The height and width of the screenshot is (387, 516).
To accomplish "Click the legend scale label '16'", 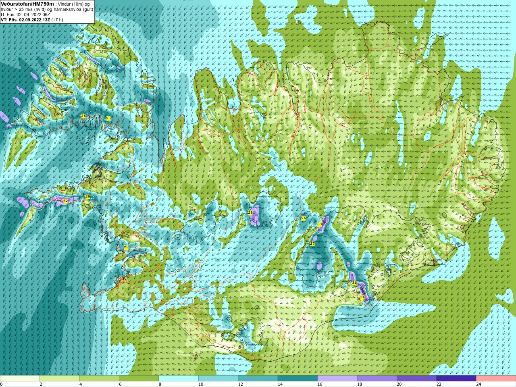I will tap(320, 384).
